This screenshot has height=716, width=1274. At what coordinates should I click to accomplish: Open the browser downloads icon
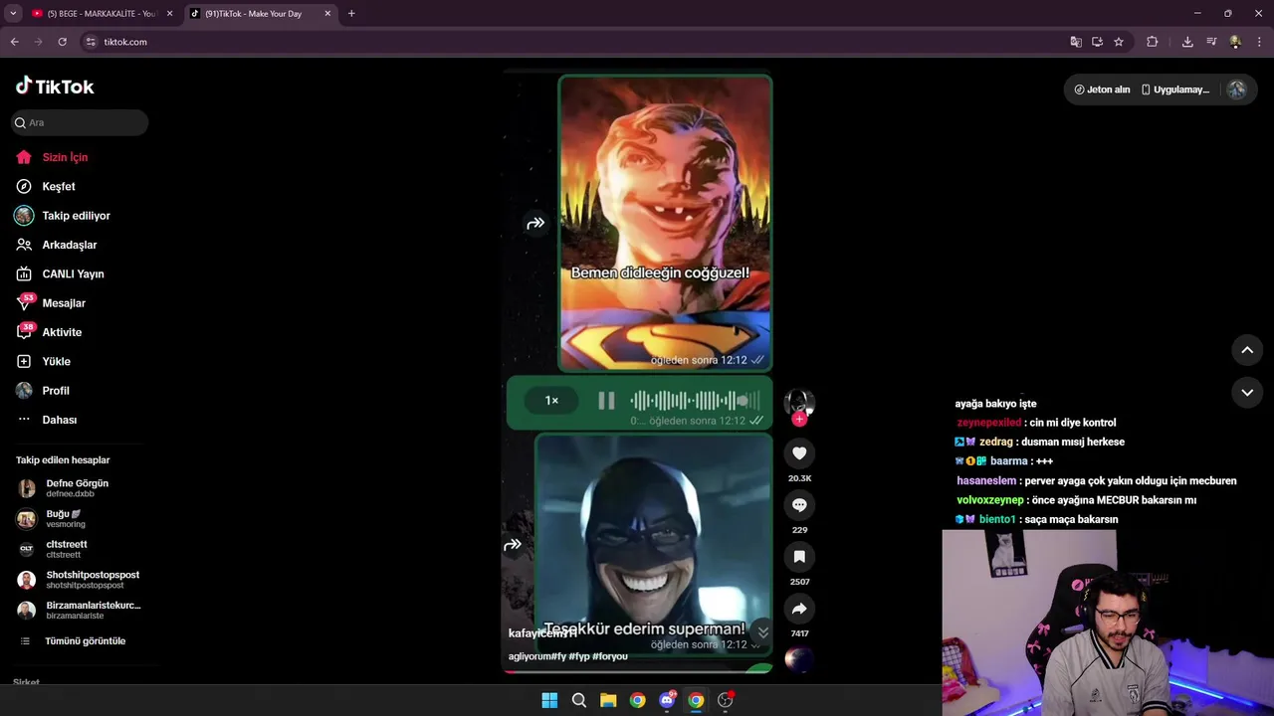pyautogui.click(x=1187, y=42)
